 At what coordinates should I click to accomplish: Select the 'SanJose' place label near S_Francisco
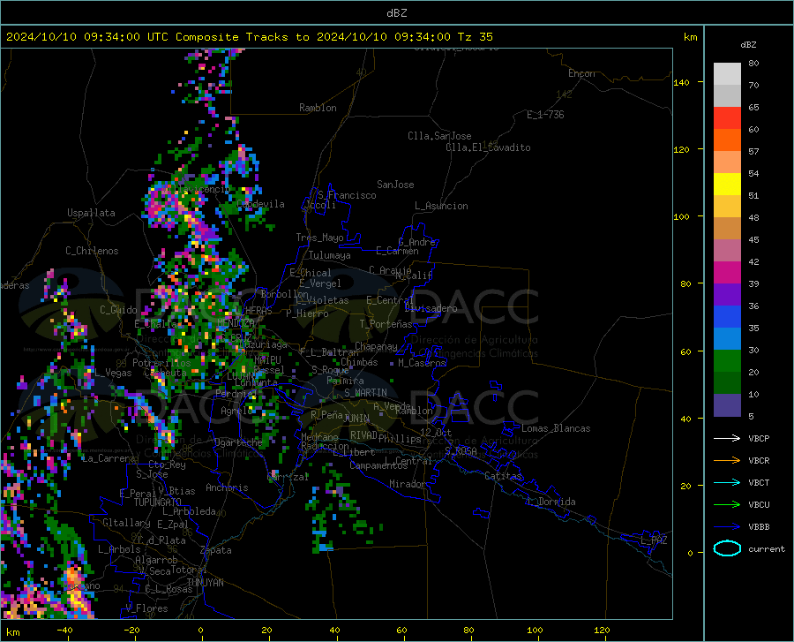coord(395,185)
